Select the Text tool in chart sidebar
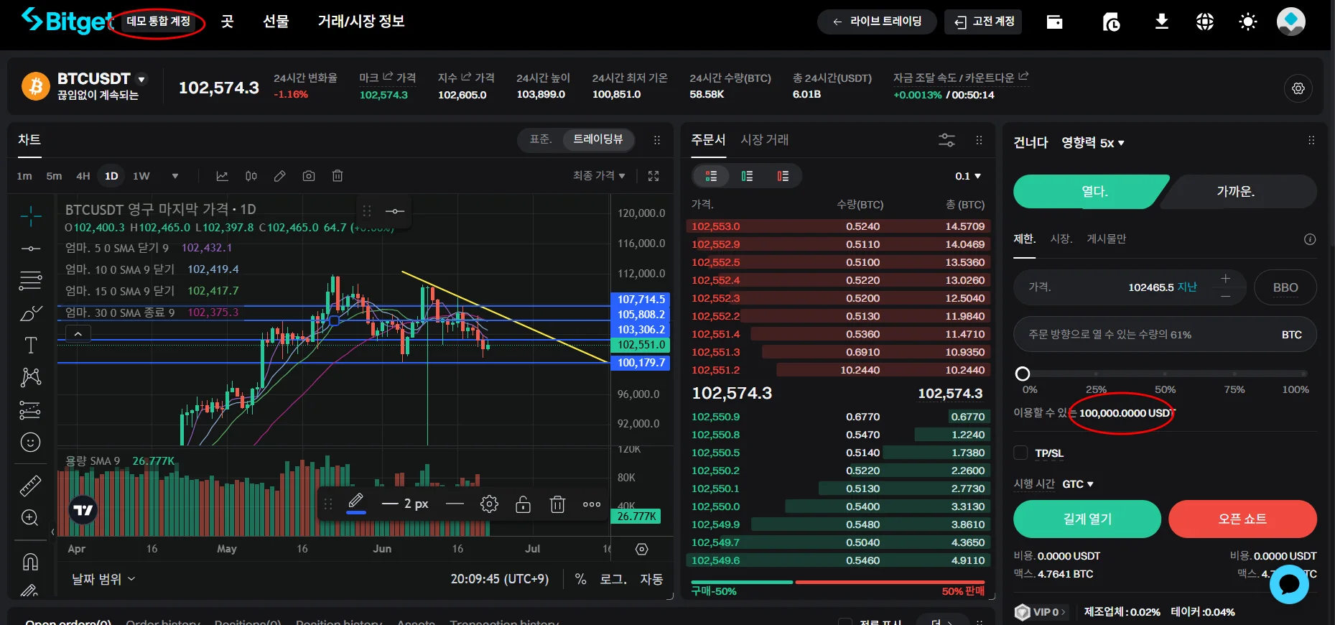1335x625 pixels. point(30,346)
